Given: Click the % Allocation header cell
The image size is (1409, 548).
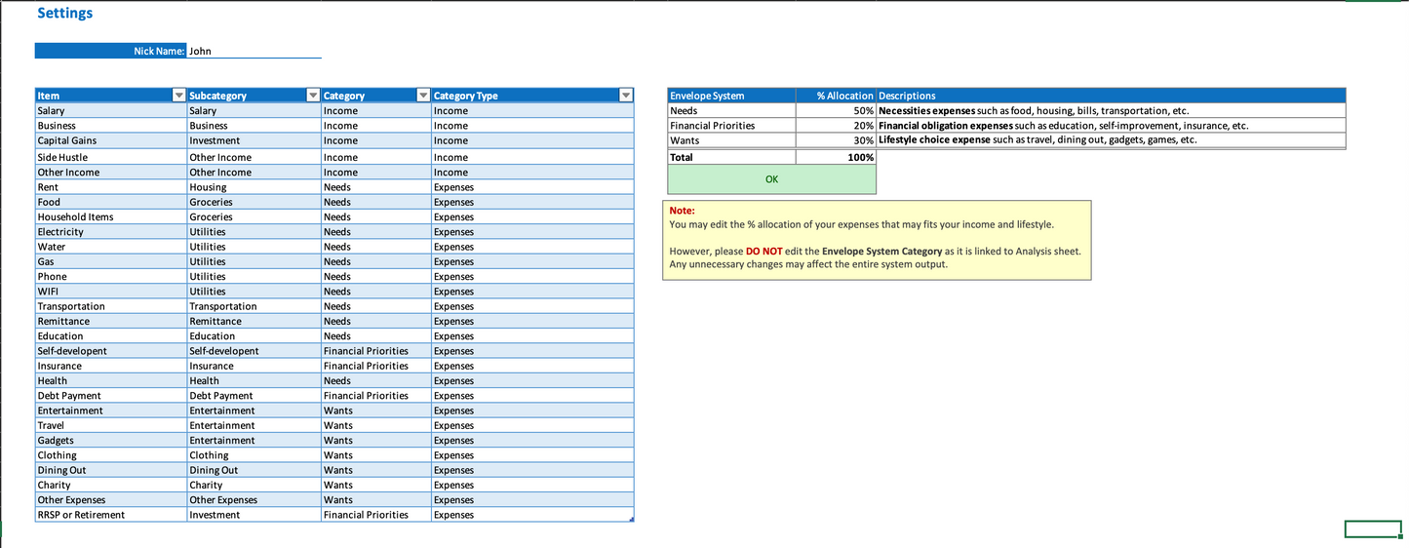Looking at the screenshot, I should coord(836,96).
